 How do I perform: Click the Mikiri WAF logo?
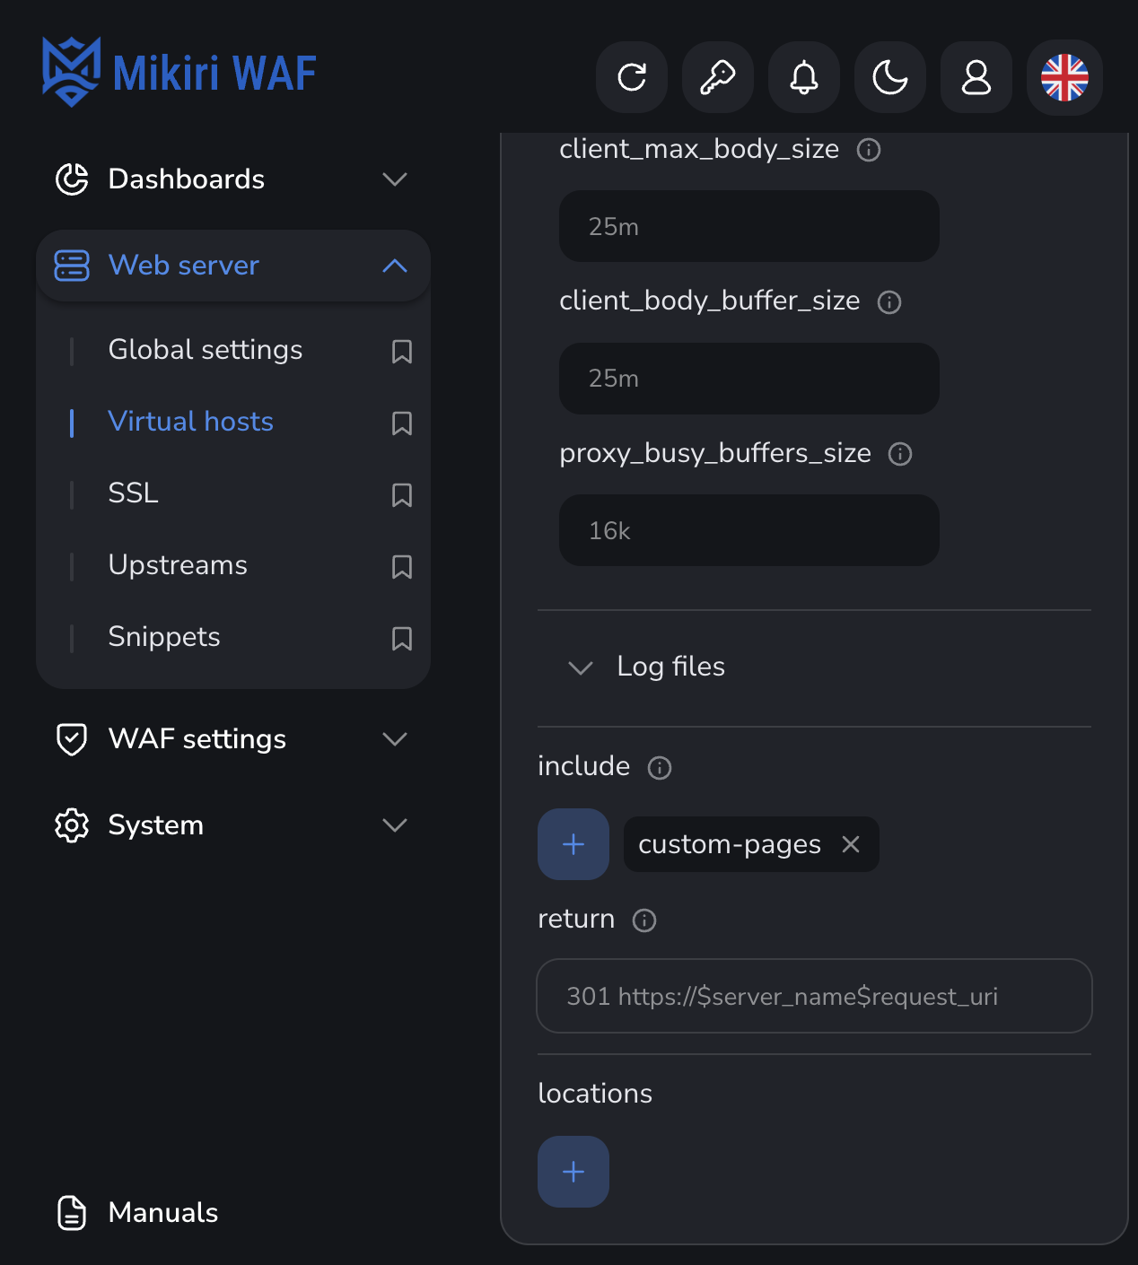(179, 72)
